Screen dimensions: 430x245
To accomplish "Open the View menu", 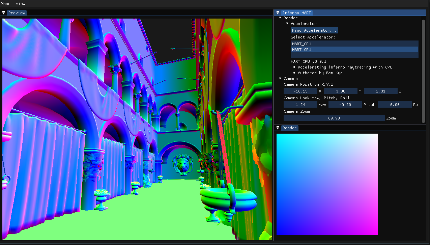I will tap(20, 4).
